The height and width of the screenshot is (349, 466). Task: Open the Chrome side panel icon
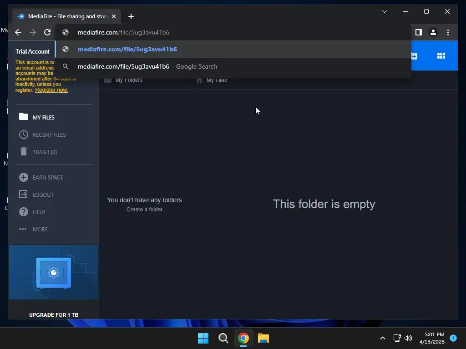tap(419, 32)
